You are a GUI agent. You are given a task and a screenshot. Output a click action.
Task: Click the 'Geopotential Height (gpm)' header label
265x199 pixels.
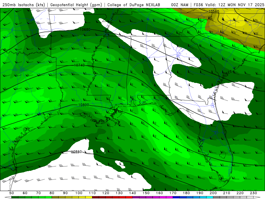(x=76, y=5)
